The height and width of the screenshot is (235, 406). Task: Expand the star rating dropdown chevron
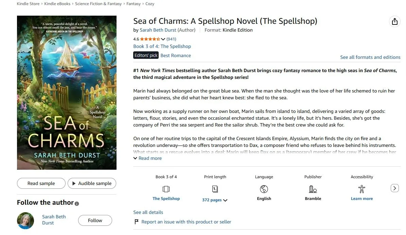coord(163,39)
